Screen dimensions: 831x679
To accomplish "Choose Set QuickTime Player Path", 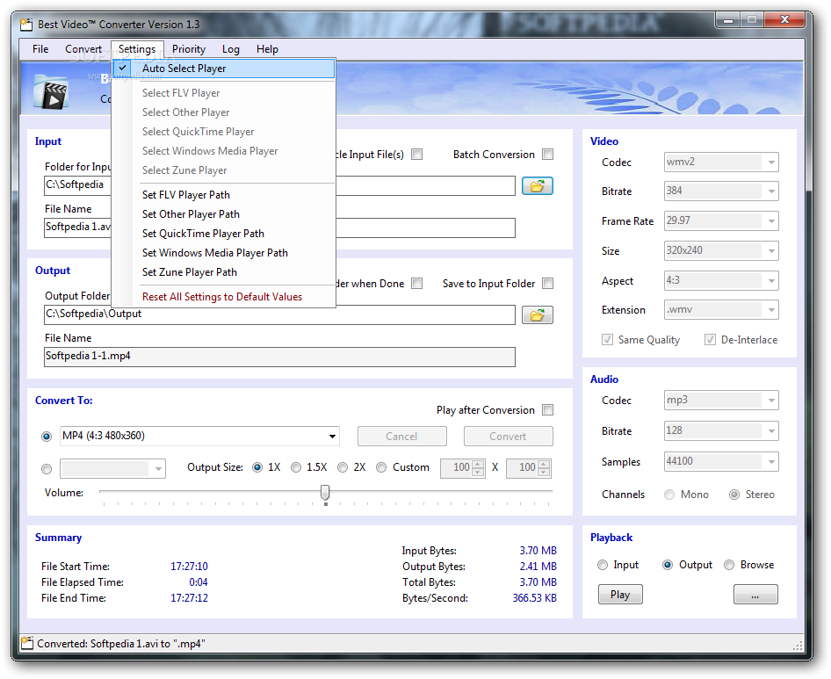I will (224, 234).
